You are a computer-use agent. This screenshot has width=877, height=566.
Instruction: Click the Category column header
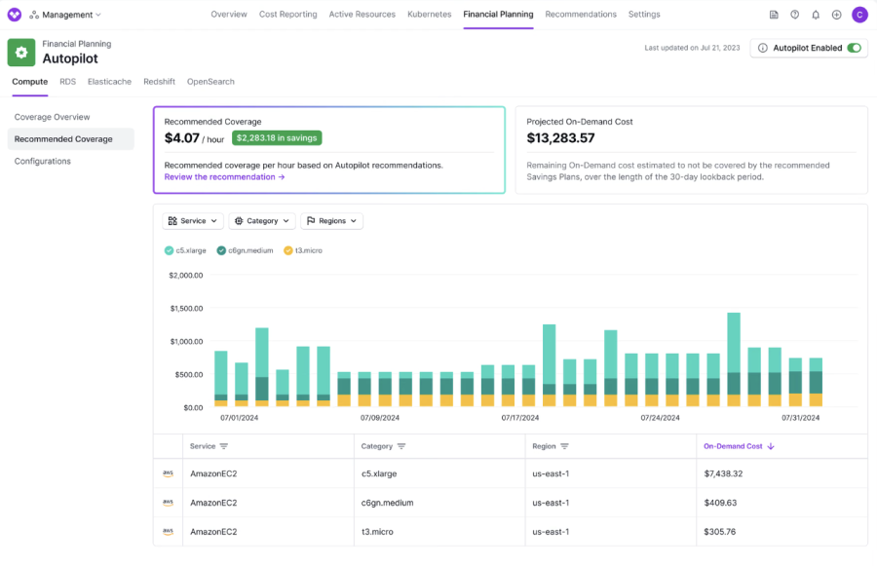377,446
